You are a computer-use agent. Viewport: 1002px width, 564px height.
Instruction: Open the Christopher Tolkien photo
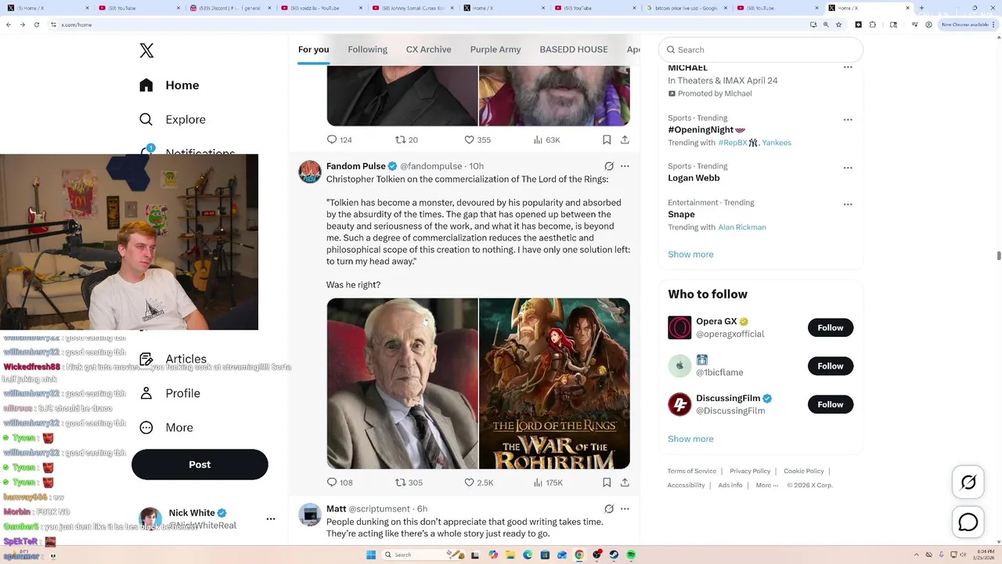click(402, 383)
